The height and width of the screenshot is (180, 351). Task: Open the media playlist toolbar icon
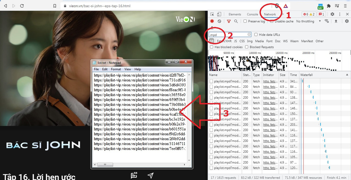(x=337, y=6)
